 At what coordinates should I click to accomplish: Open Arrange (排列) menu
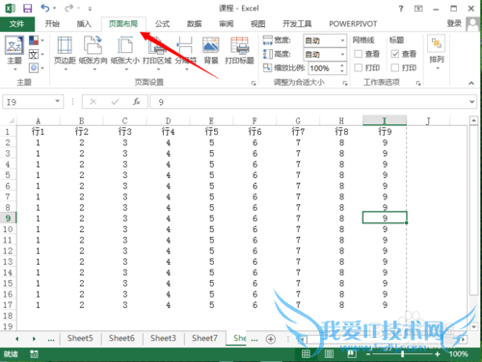point(437,52)
